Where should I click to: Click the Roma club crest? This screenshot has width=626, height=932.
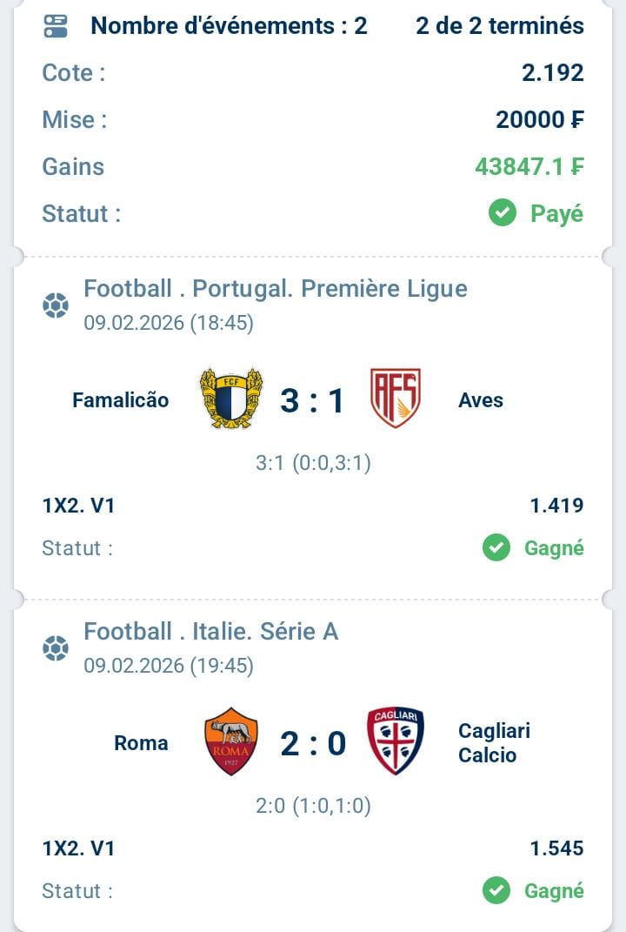[x=230, y=741]
